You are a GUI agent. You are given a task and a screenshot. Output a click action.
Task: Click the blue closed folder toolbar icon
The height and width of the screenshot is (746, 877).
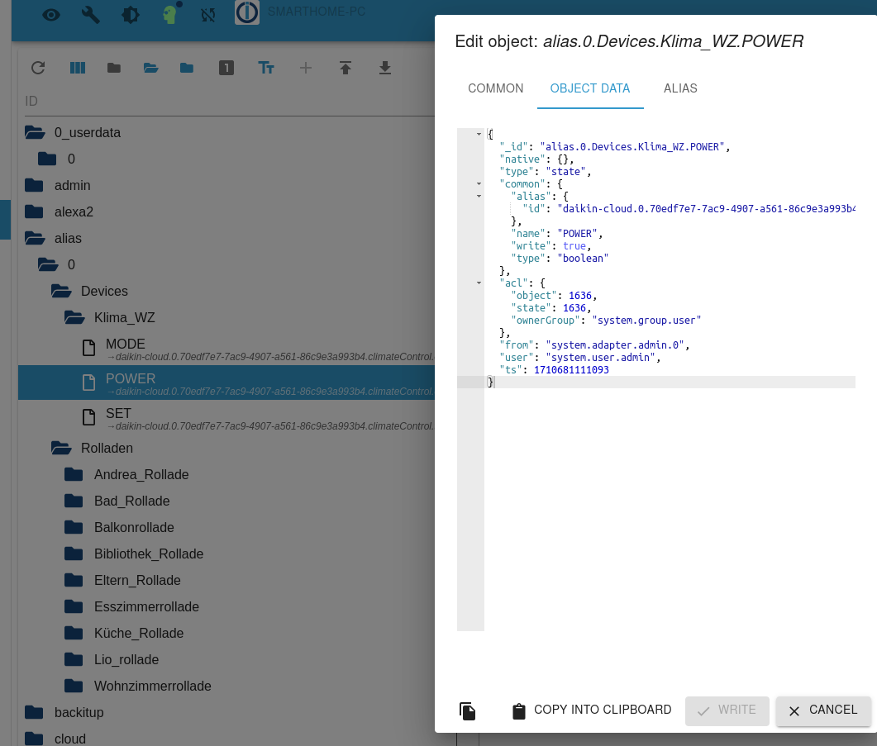click(x=187, y=69)
